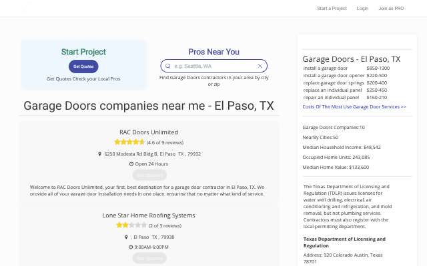Click the 'replace garage door springs' cost row
This screenshot has width=427, height=266.
click(345, 82)
